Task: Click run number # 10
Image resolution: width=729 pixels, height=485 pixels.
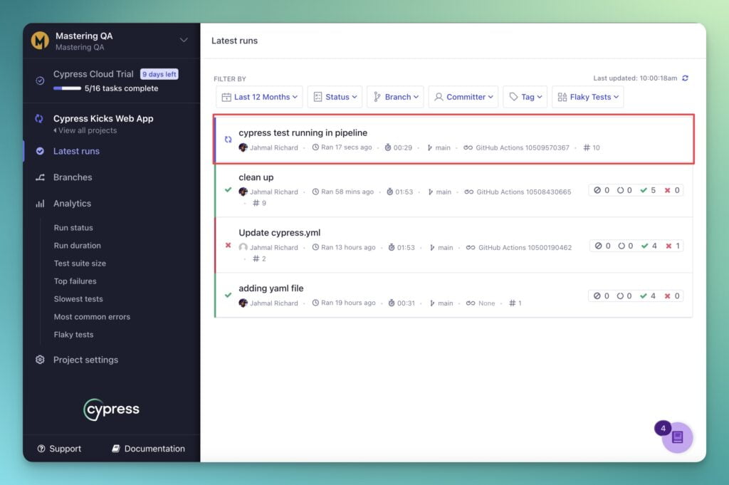Action: [592, 148]
